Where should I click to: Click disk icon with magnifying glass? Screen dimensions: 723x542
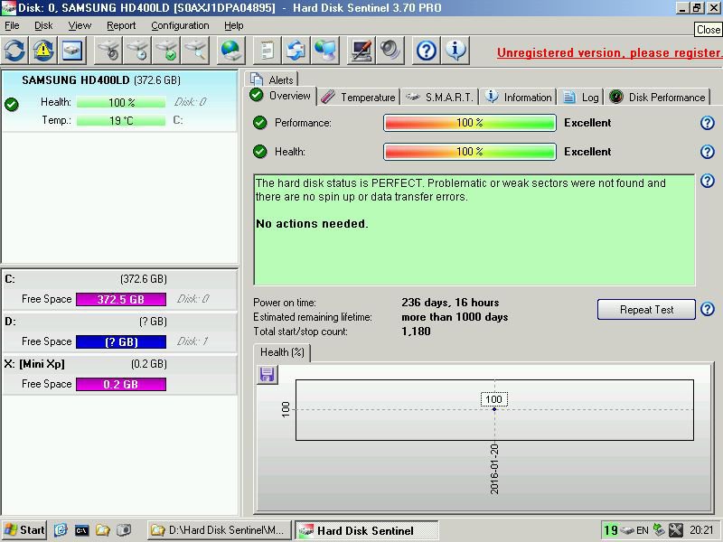point(195,51)
